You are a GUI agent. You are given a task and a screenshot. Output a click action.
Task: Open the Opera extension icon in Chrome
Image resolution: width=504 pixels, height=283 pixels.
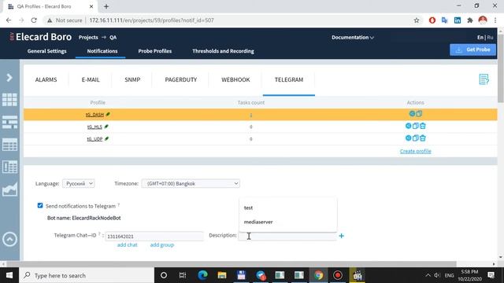coord(432,20)
